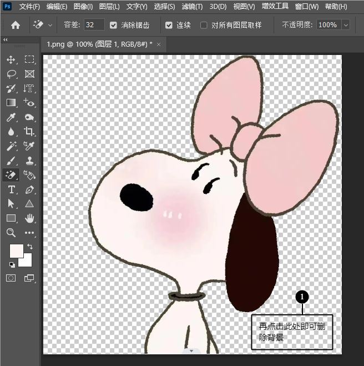Select the 3D Material Drop bucket tool
The image size is (364, 366).
tap(29, 175)
